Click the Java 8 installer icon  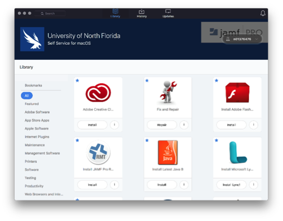(x=168, y=152)
